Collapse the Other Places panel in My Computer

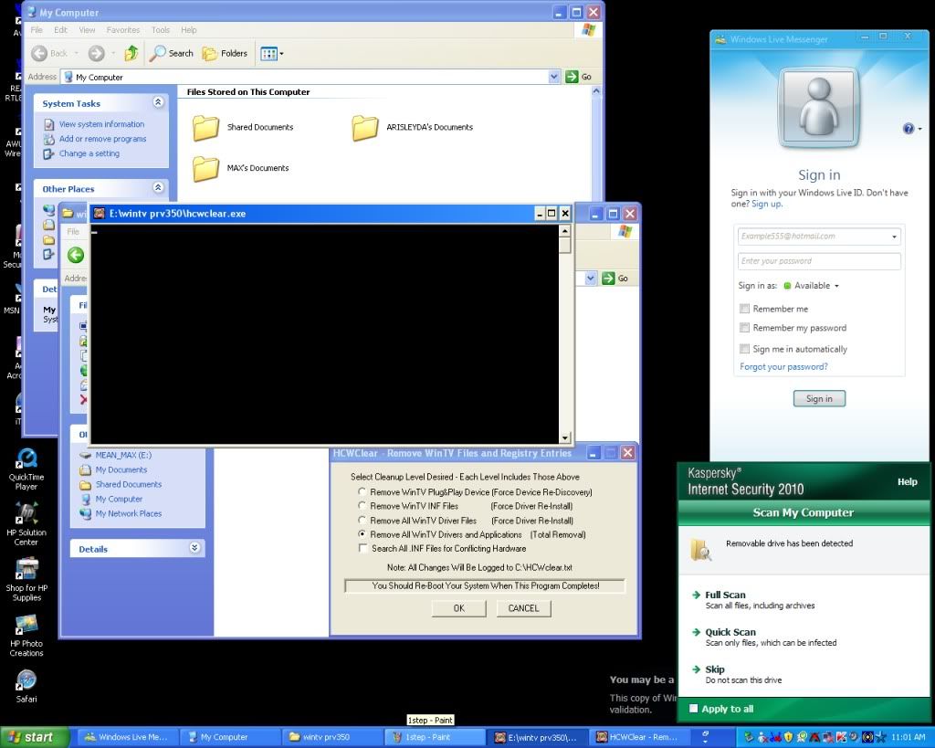point(158,188)
